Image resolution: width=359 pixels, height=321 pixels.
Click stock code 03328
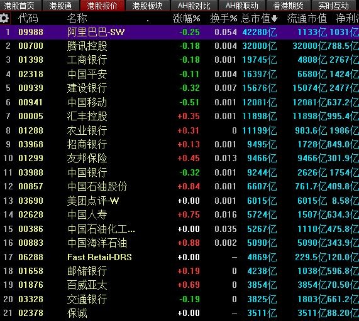31,299
